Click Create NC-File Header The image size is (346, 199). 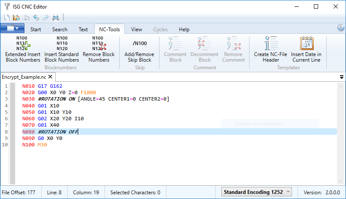point(271,49)
